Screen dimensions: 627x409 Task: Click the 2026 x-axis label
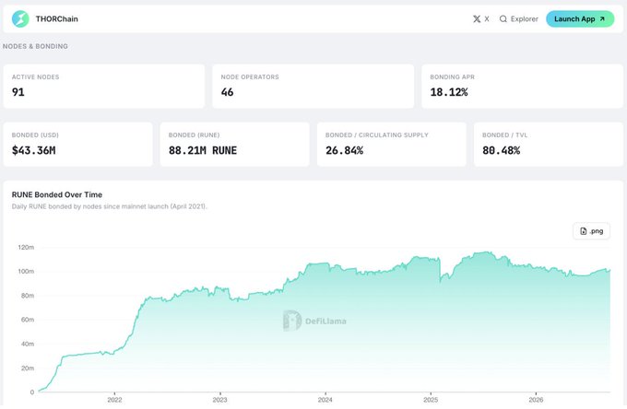(537, 400)
